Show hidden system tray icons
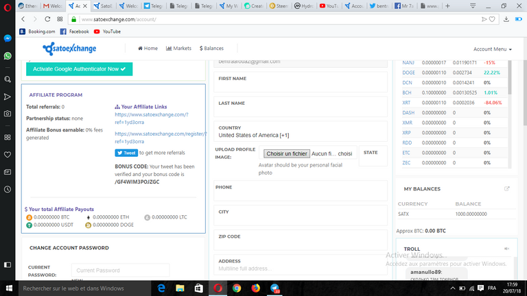The image size is (527, 296). [x=452, y=288]
